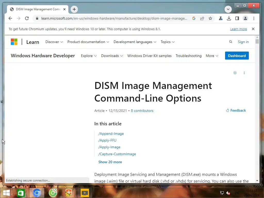Open the profile avatar icon
Viewport: 264px width, 198px height.
(x=245, y=18)
